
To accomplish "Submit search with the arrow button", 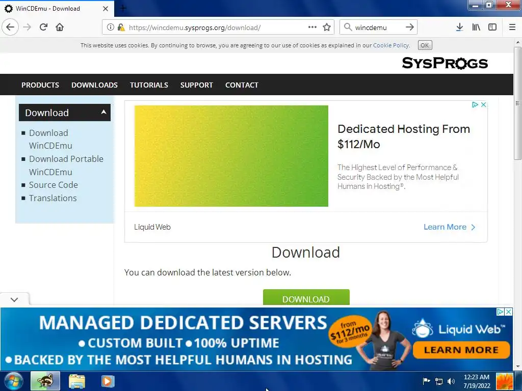I will tap(410, 27).
